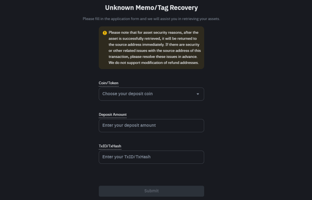Focus the Enter your TxID/TxHash field
Image resolution: width=312 pixels, height=200 pixels.
pyautogui.click(x=151, y=157)
